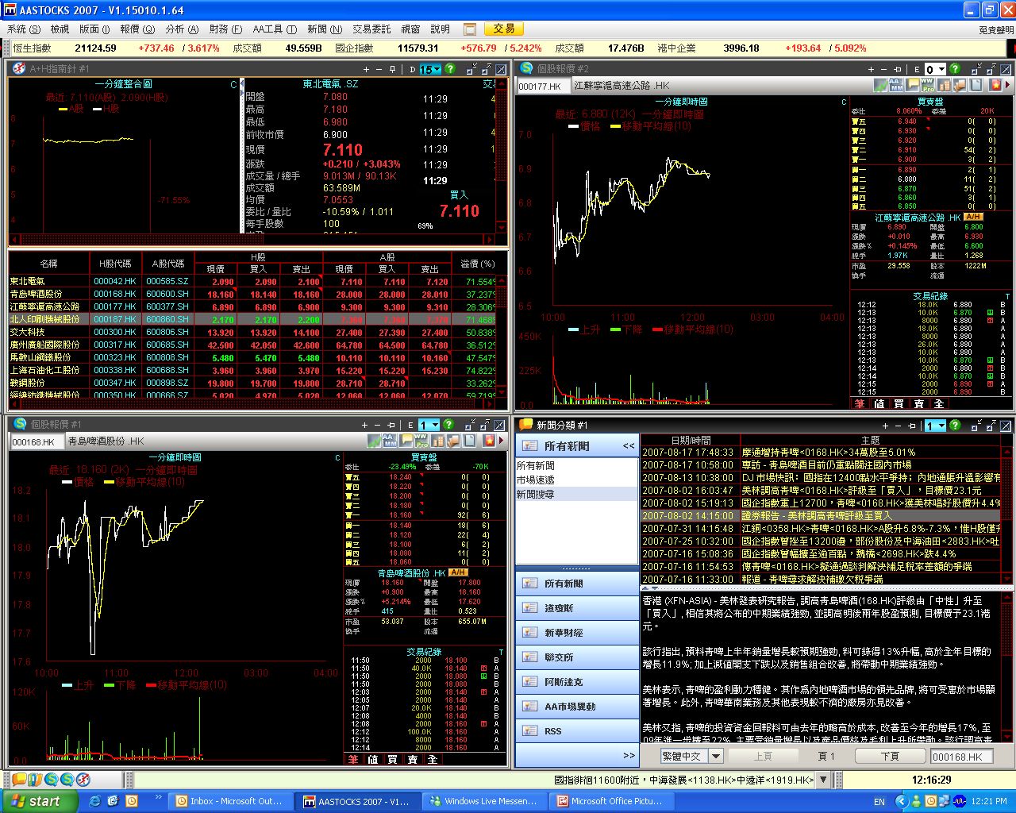Select 道瓊斯 news source button
The width and height of the screenshot is (1016, 813).
(576, 608)
